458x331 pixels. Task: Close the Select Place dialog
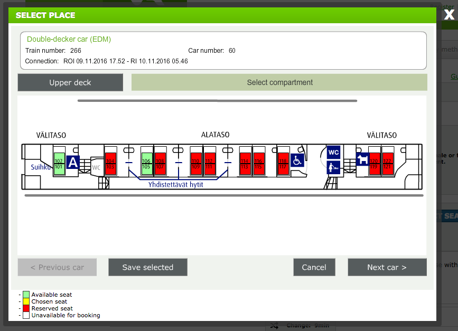(449, 14)
